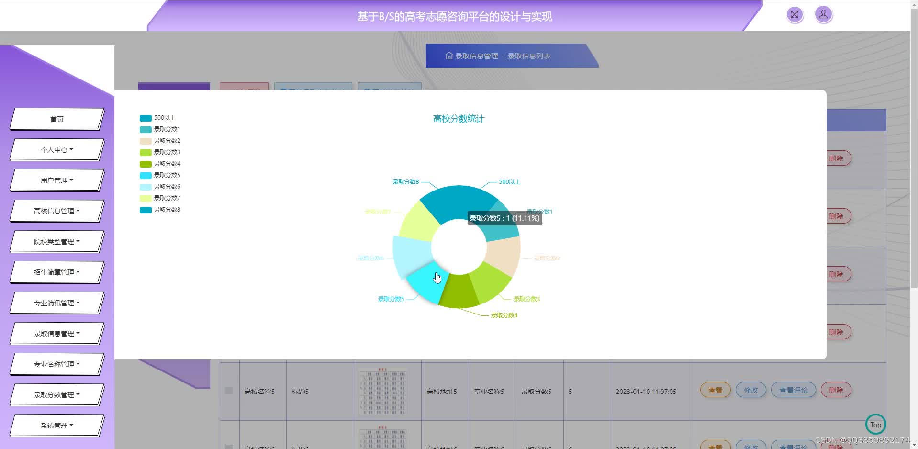Toggle legend entry 录取分数5
The height and width of the screenshot is (449, 918).
pyautogui.click(x=160, y=175)
